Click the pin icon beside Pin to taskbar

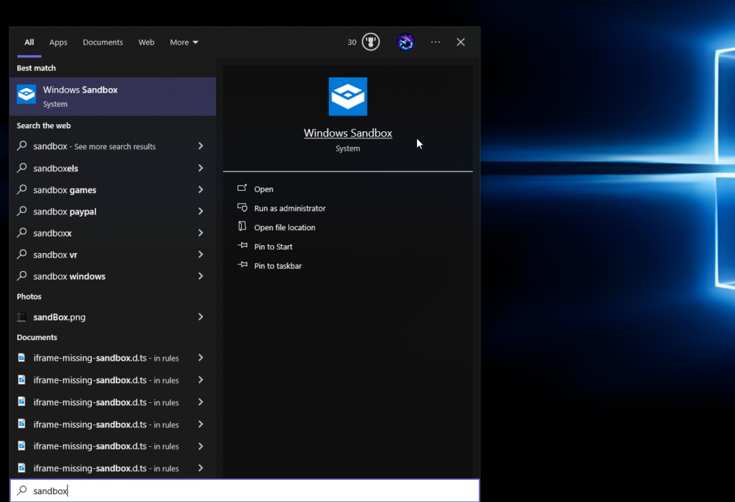(x=243, y=265)
